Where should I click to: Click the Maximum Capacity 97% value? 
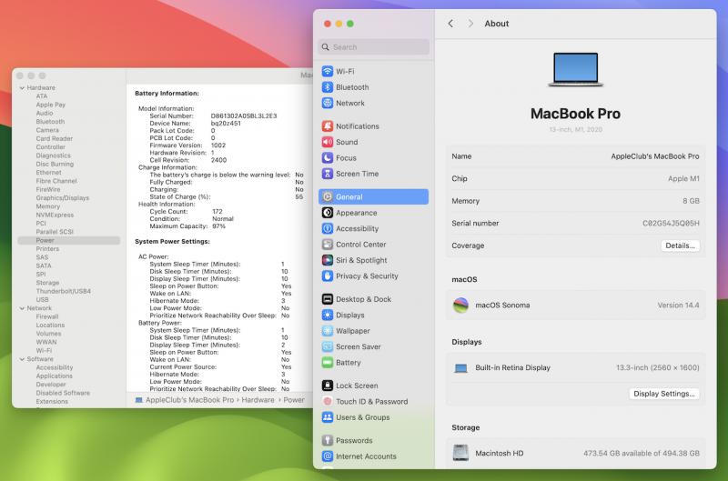218,226
